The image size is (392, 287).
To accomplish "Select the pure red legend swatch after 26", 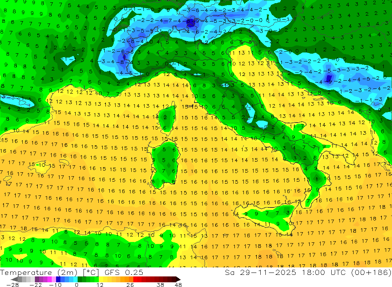I will (x=135, y=280).
